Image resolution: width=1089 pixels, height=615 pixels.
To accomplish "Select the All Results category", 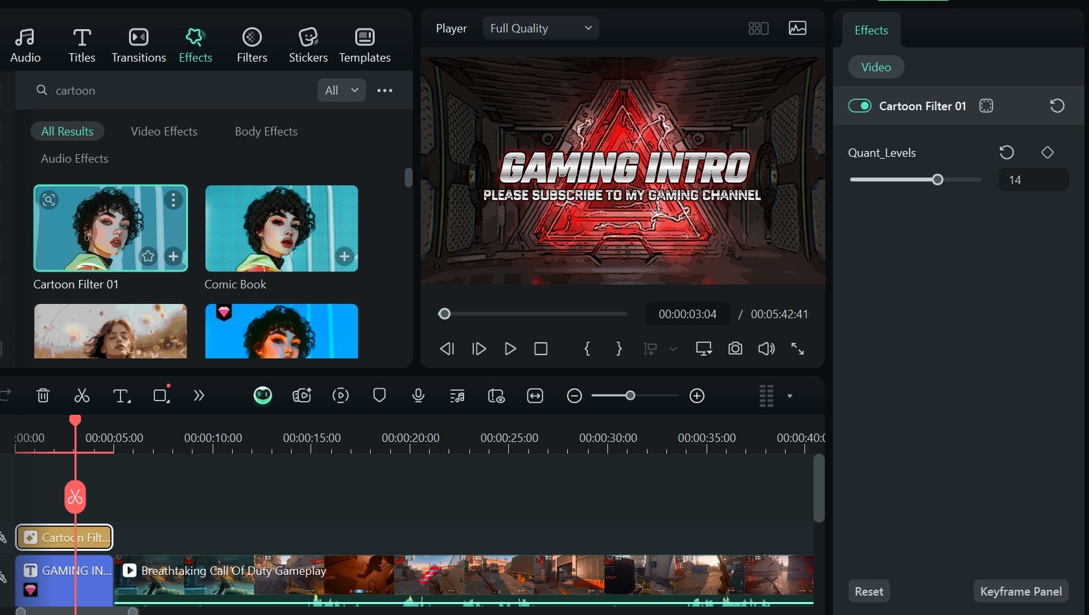I will 67,131.
